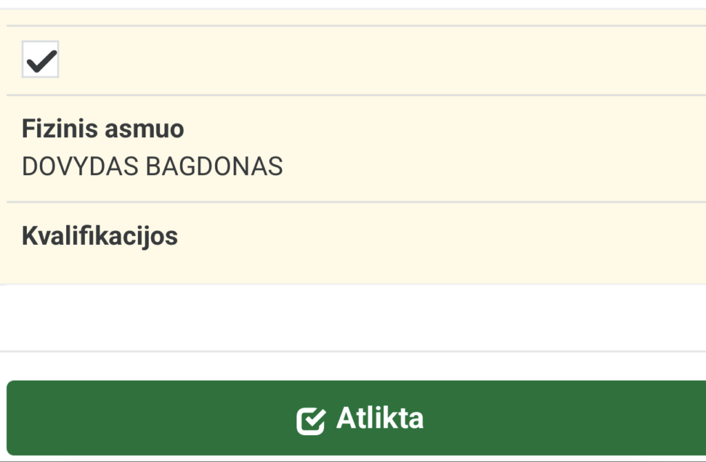Screen dimensions: 706x462
Task: Select the name DOVYDAS BAGDONAS
Action: tap(152, 167)
